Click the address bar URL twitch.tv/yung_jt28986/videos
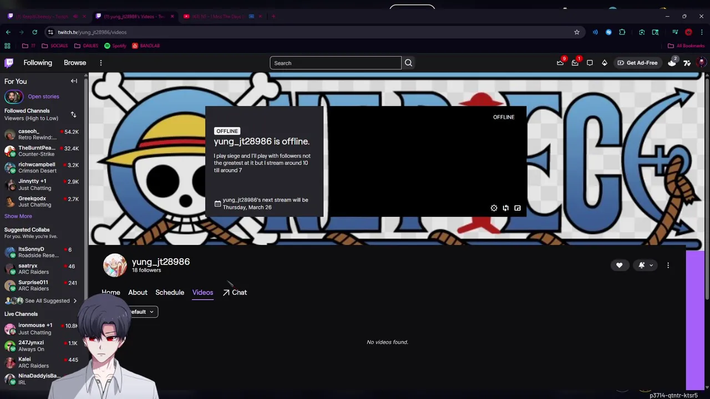The height and width of the screenshot is (399, 710). click(x=92, y=32)
